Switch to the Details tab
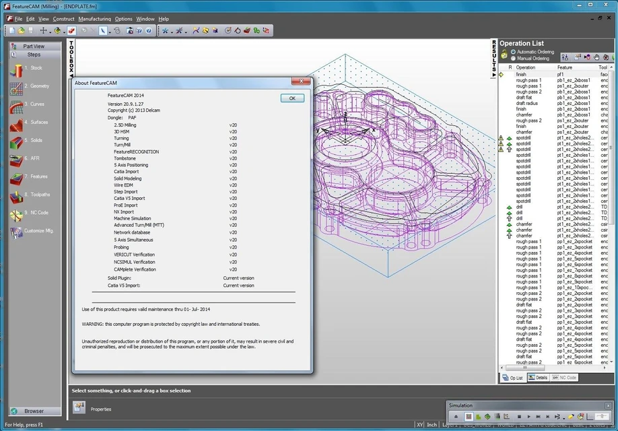 pos(538,377)
